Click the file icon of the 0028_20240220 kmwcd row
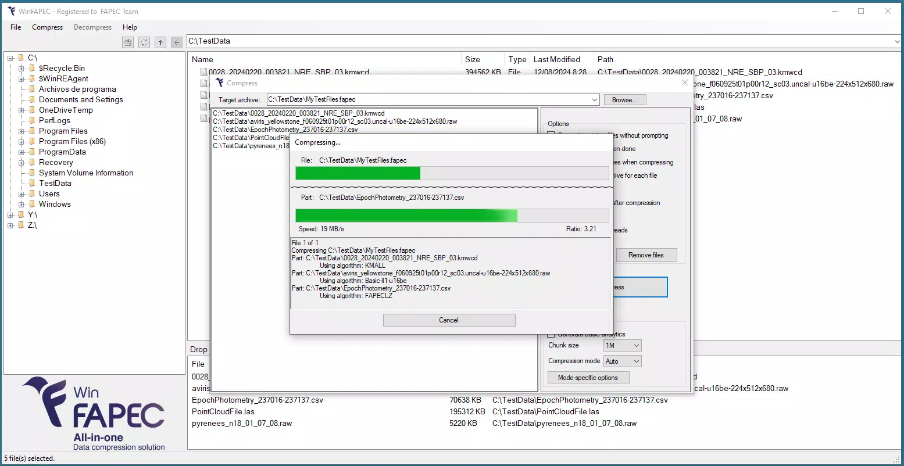Viewport: 904px width, 466px height. point(204,73)
